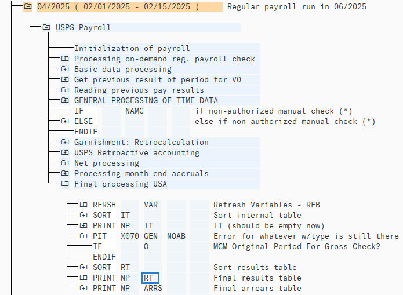Expand the Net processing folder
Image resolution: width=403 pixels, height=295 pixels.
[65, 163]
